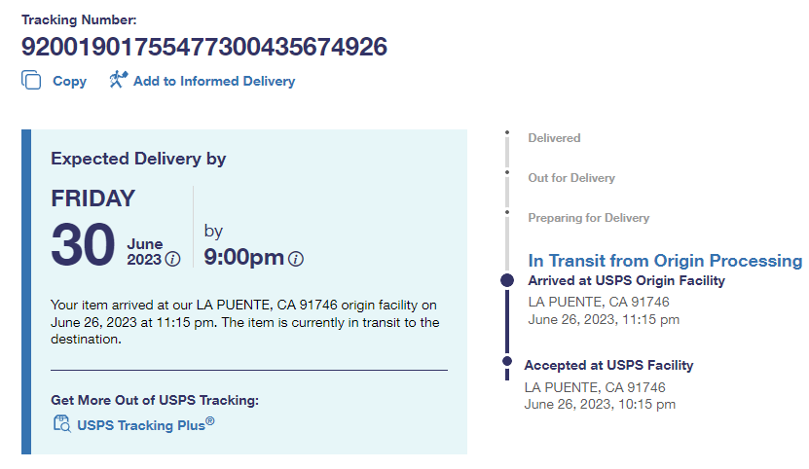Open the USPS Tracking Plus link
This screenshot has width=809, height=469.
[145, 423]
